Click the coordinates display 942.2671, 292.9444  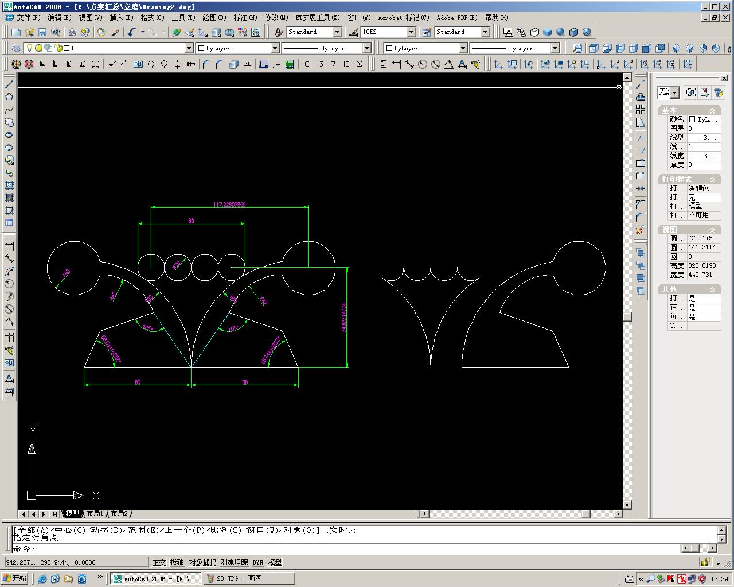click(76, 562)
